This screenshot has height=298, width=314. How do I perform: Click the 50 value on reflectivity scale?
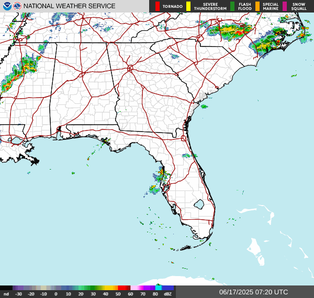tap(118, 294)
